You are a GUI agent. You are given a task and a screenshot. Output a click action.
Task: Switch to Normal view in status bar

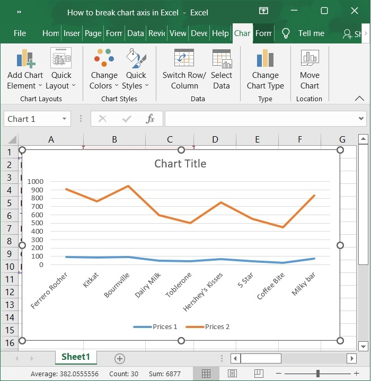click(207, 374)
